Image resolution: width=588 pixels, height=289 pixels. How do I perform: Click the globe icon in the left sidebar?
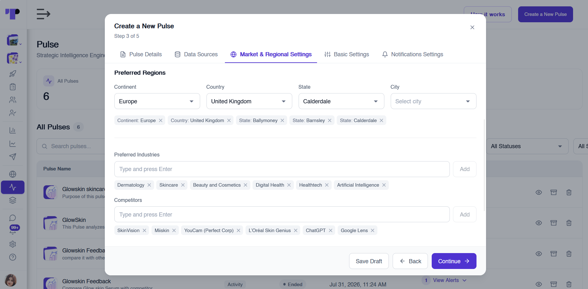click(x=13, y=174)
